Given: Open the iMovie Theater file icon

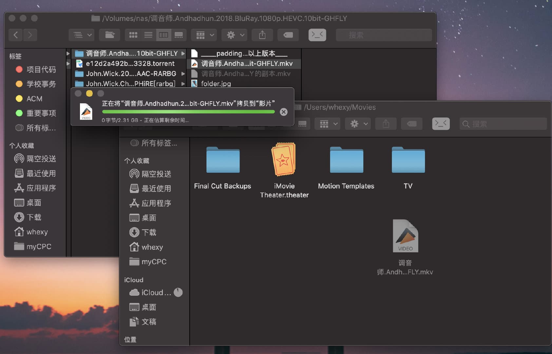Looking at the screenshot, I should [x=284, y=160].
